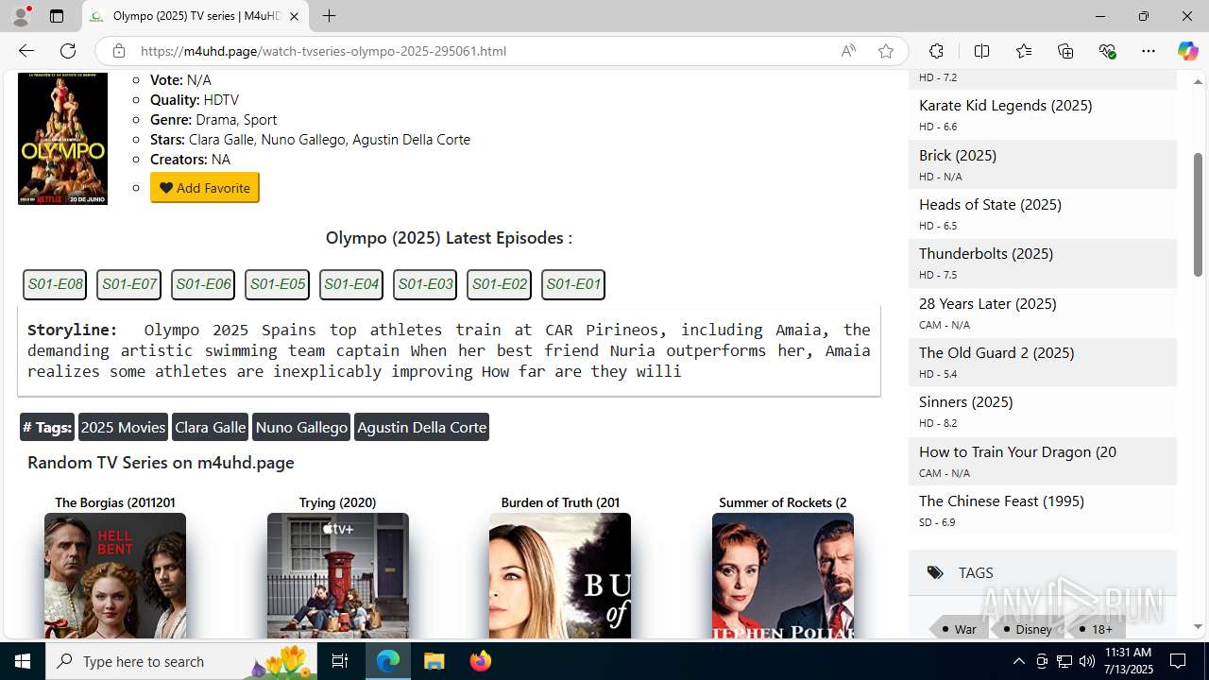Click the Nuno Gallego tag

301,427
